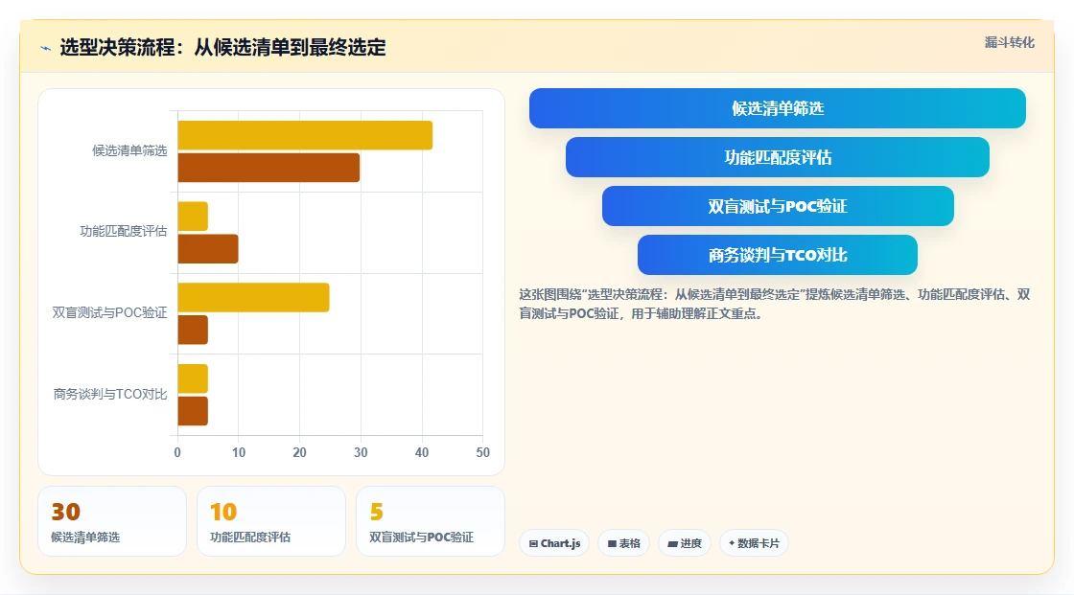Select the 候选清单筛选 funnel stage bar
This screenshot has height=595, width=1074.
(x=778, y=108)
